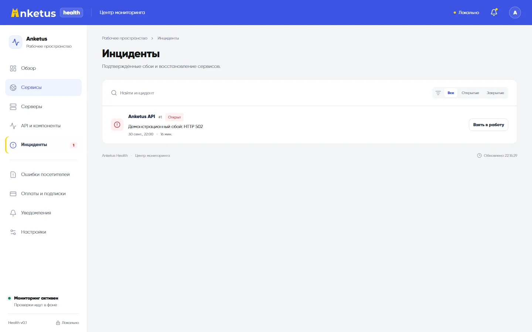Screen dimensions: 532x332
Task: Open the user avatar menu "A"
Action: click(515, 13)
